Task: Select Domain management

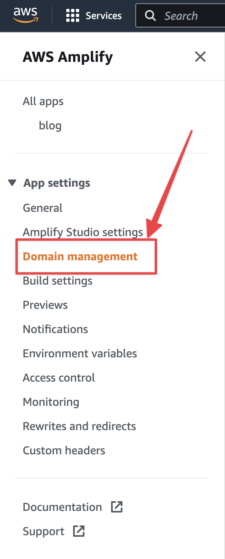Action: coord(80,257)
